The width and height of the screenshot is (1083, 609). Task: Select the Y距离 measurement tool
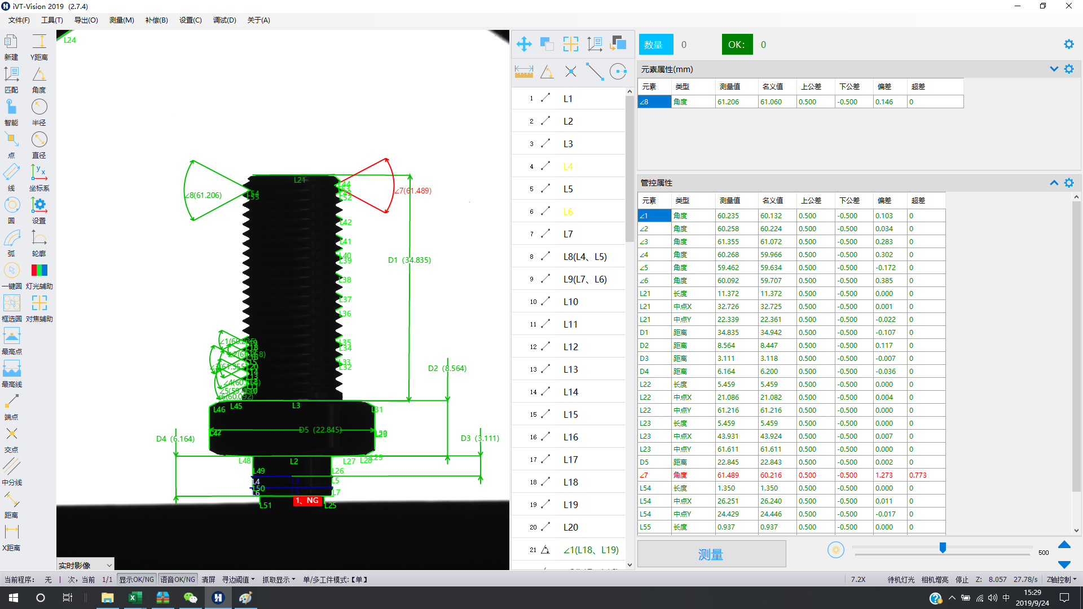tap(39, 42)
